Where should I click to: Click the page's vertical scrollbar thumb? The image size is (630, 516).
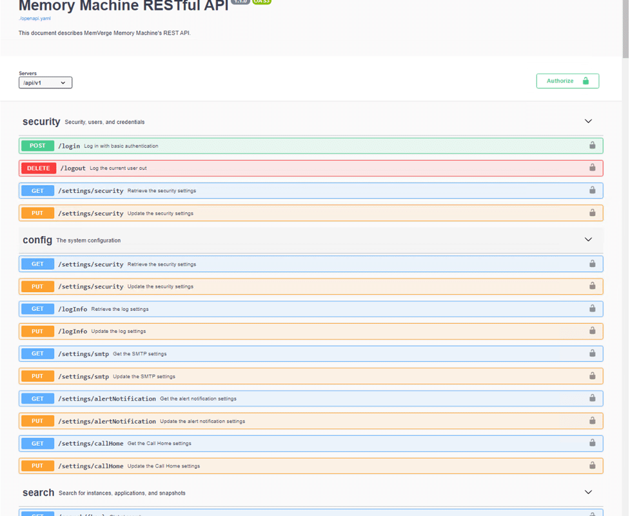(x=625, y=29)
